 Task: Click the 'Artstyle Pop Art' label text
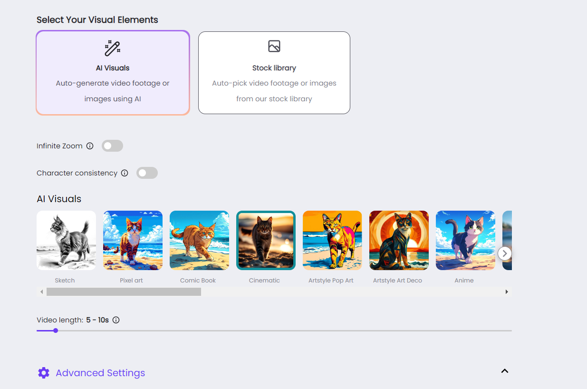click(331, 281)
